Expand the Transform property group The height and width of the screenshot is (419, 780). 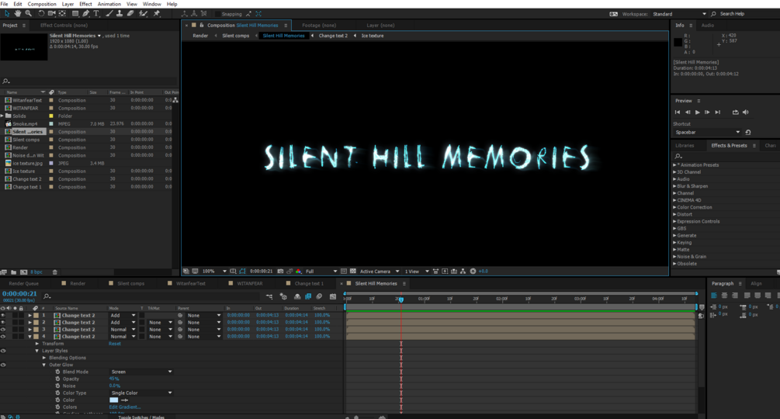(36, 344)
